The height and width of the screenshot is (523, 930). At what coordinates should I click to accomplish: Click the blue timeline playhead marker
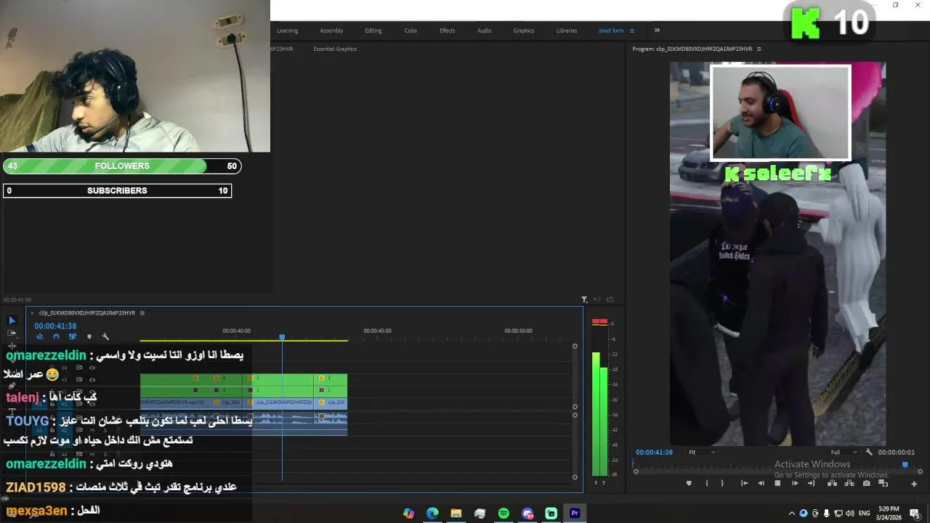[x=282, y=337]
